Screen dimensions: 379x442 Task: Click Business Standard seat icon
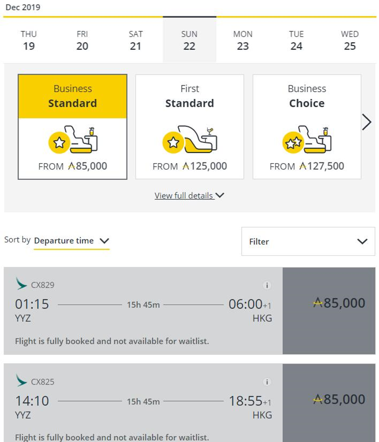[x=73, y=139]
